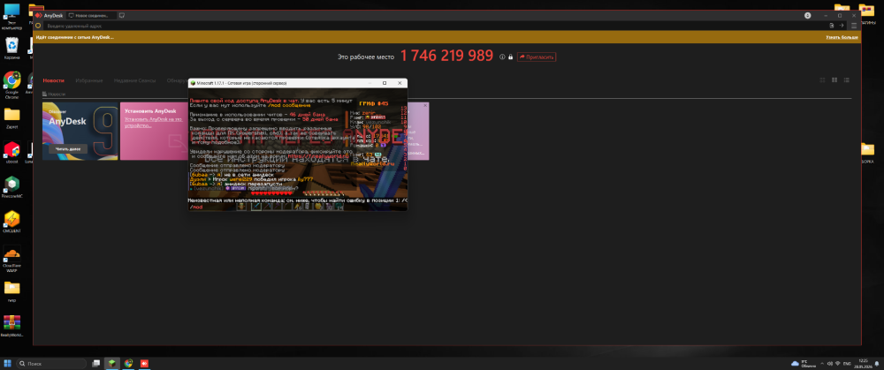Switch to the "Новое соединение" session tab
The width and height of the screenshot is (884, 370).
tap(91, 15)
